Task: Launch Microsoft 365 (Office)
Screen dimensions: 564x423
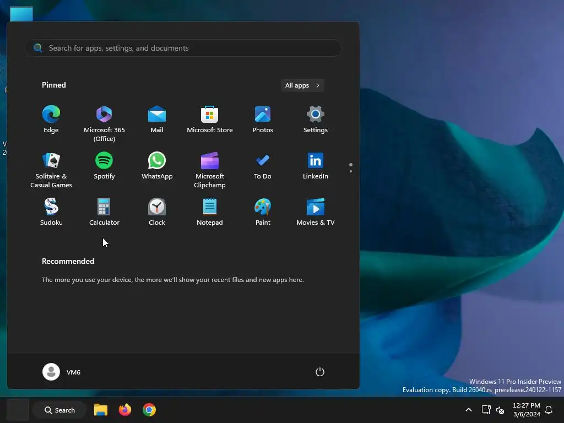Action: click(104, 123)
